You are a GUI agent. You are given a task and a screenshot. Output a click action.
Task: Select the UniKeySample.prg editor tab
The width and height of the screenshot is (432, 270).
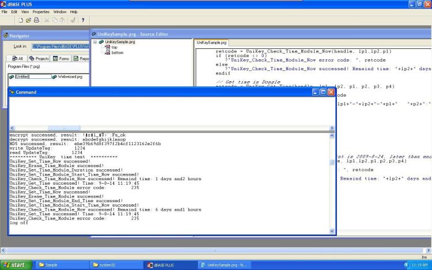point(211,43)
